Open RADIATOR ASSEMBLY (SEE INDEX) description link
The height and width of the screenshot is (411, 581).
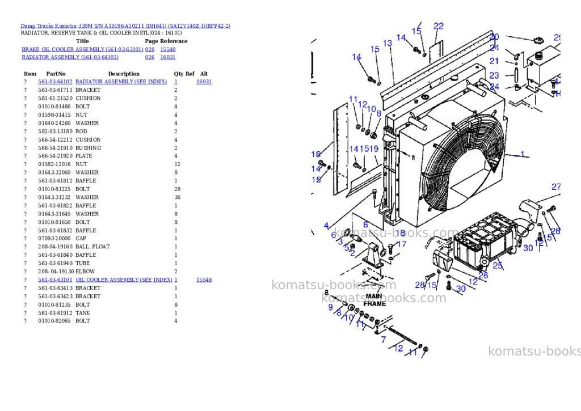(121, 82)
